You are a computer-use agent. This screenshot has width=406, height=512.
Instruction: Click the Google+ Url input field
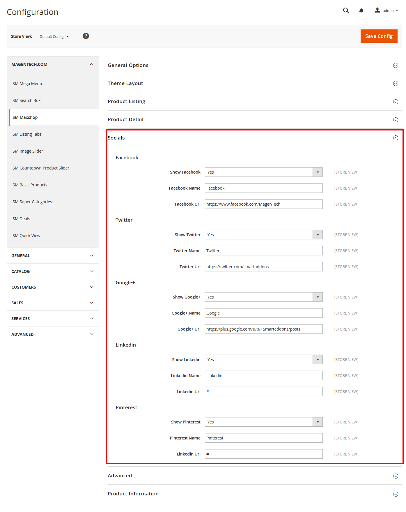(264, 329)
